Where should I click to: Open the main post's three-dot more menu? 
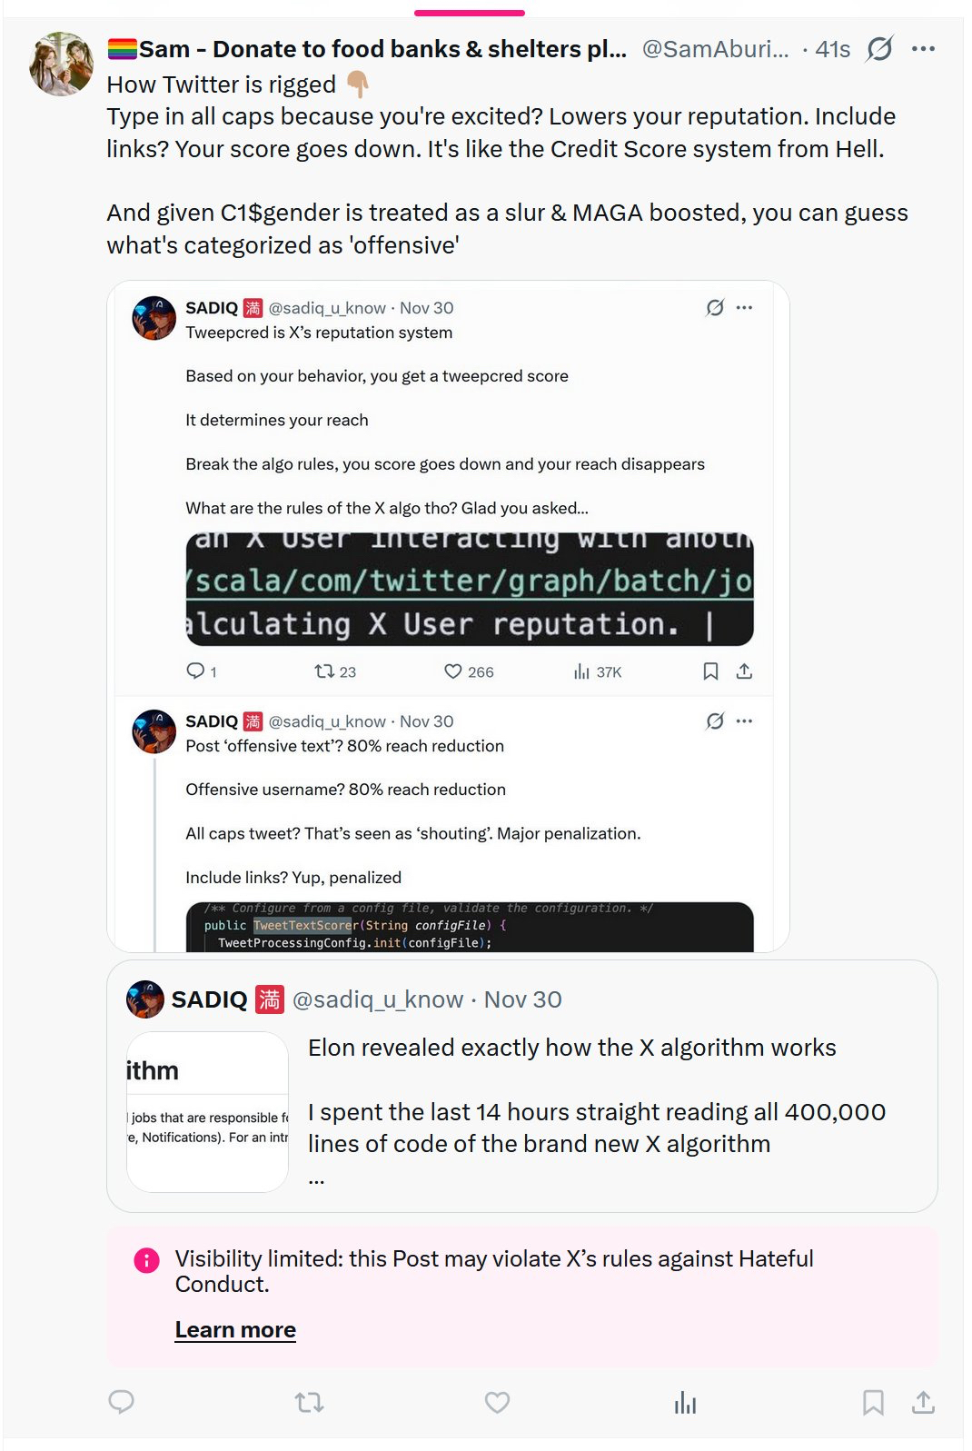tap(923, 48)
